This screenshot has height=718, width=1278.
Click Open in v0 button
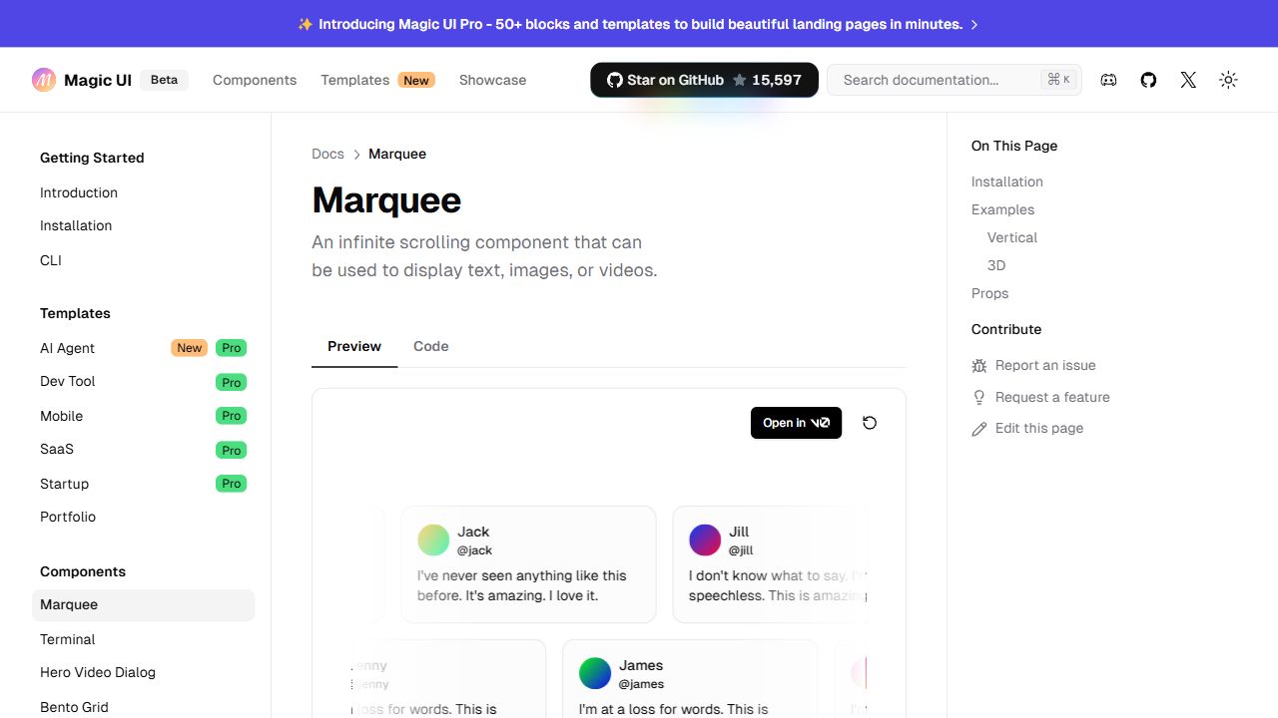pyautogui.click(x=796, y=423)
